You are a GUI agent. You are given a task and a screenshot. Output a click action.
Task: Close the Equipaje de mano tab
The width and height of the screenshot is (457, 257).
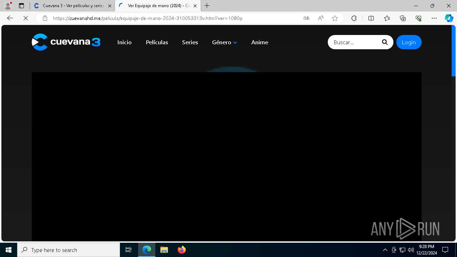195,6
